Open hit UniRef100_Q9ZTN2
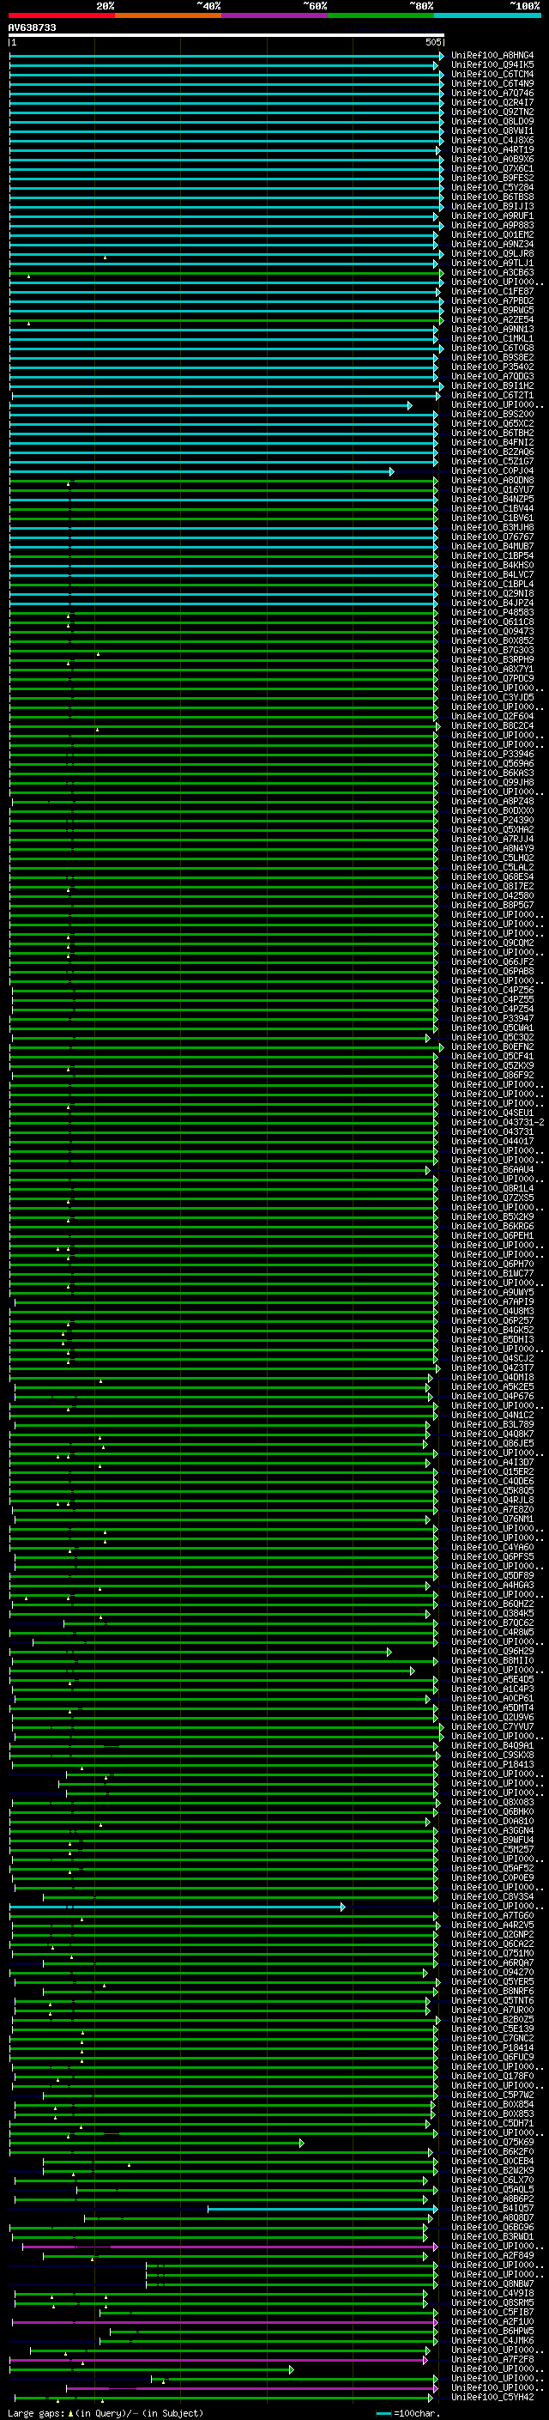The height and width of the screenshot is (2420, 549). click(x=492, y=112)
